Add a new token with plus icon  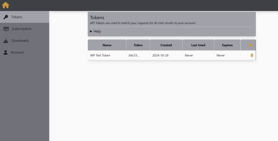click(251, 45)
